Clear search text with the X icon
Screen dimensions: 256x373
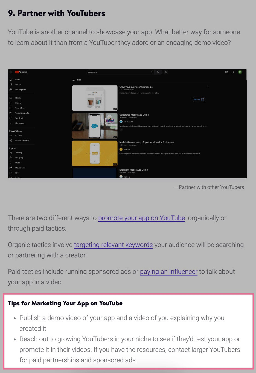pyautogui.click(x=152, y=72)
